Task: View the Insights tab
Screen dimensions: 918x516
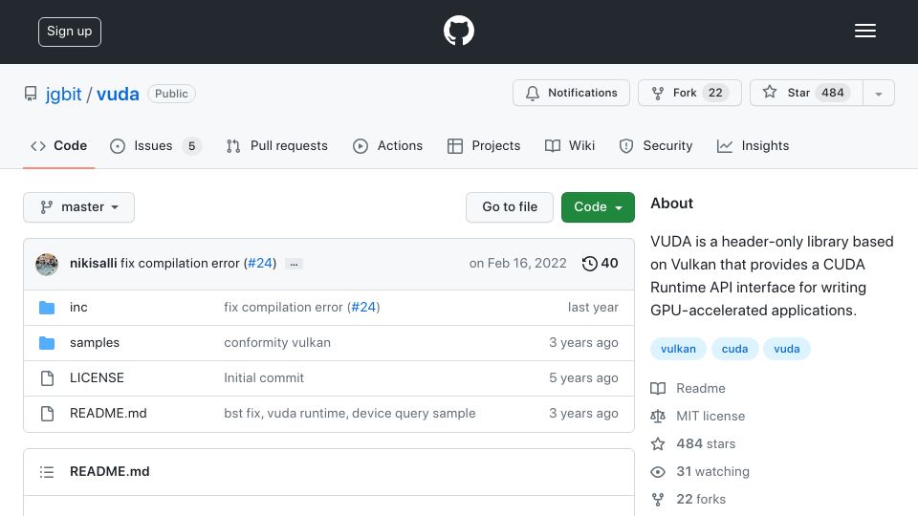Action: 753,145
